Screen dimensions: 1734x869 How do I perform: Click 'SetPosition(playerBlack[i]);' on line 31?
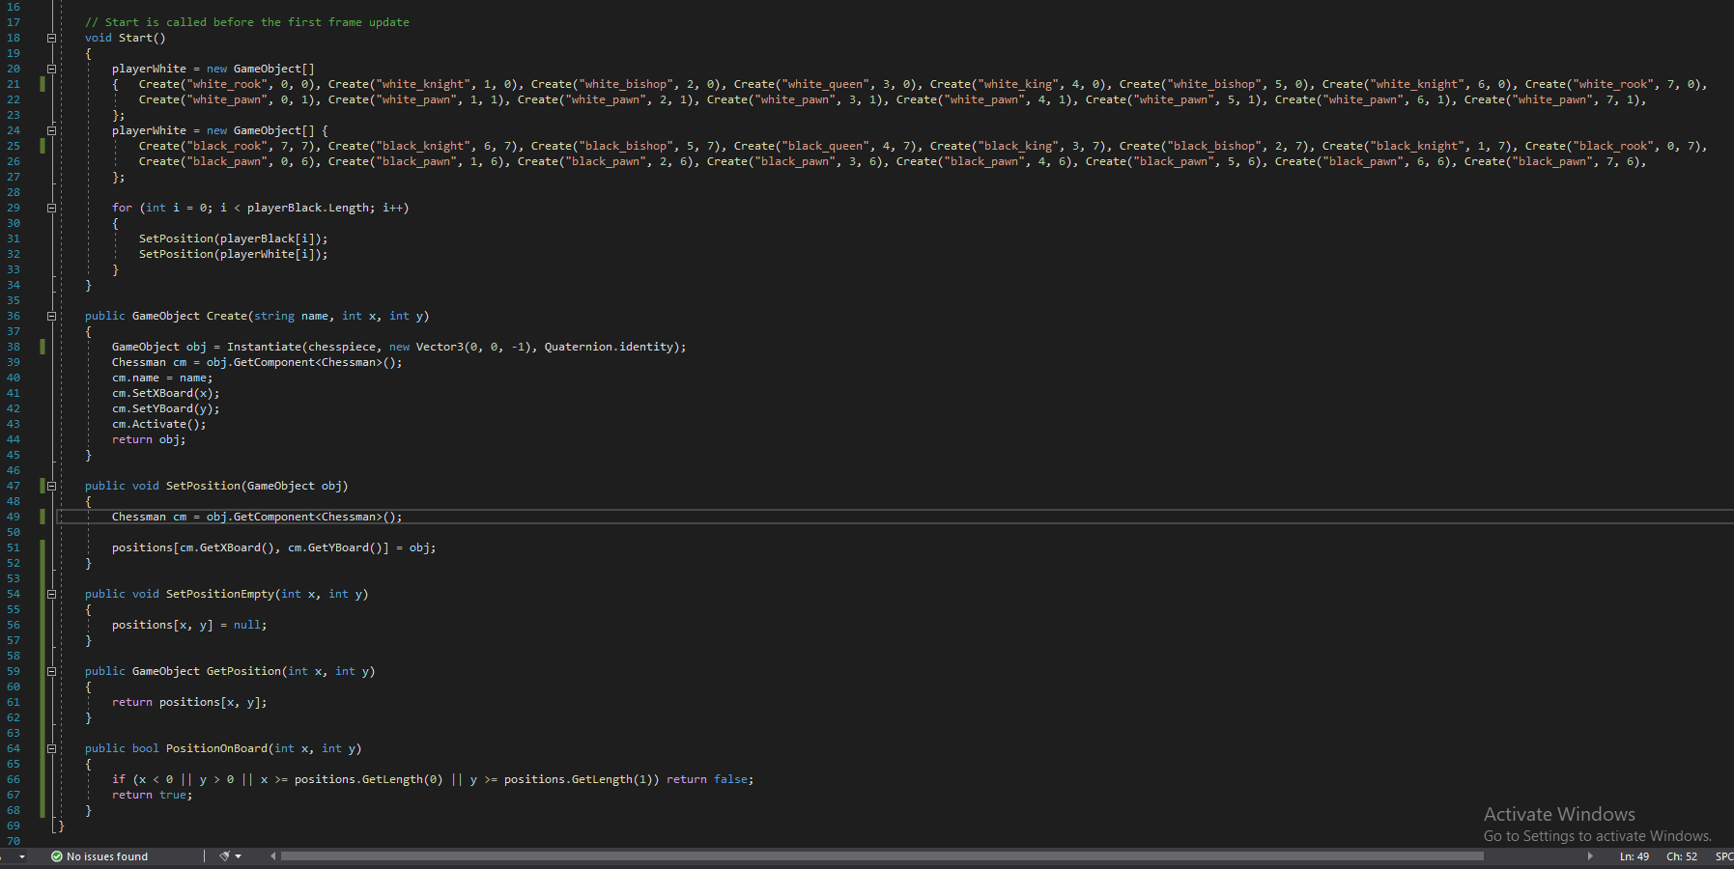click(x=234, y=238)
